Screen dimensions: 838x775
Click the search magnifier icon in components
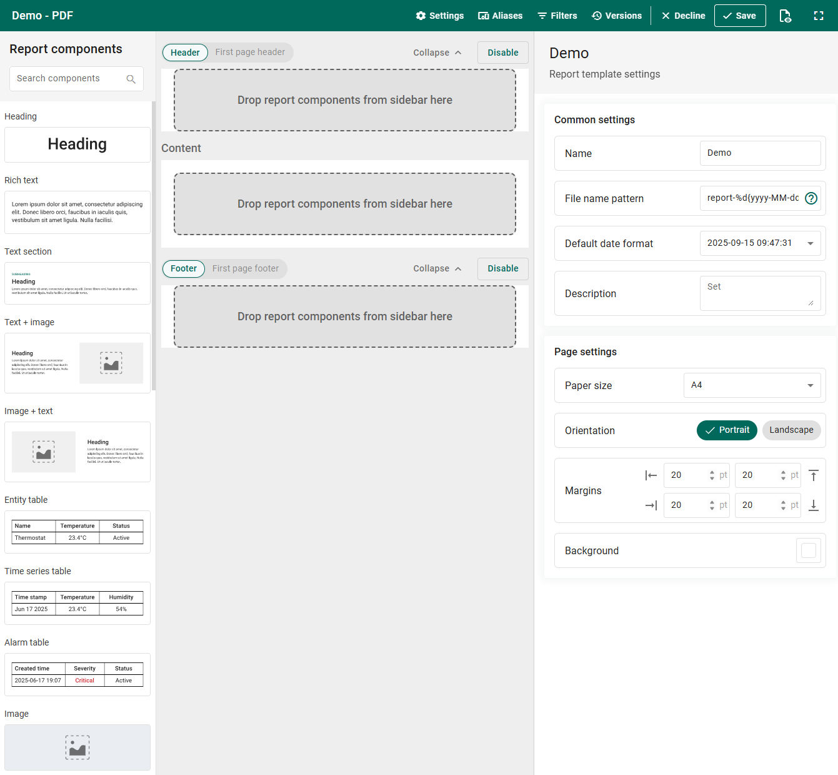131,79
